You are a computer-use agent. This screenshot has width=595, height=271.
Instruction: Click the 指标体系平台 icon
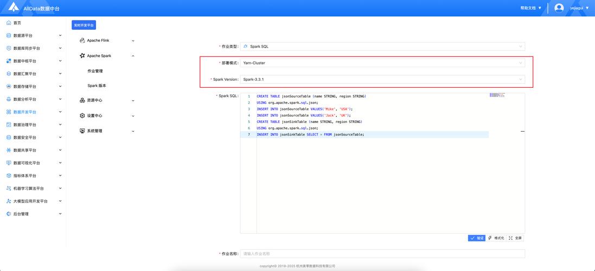click(9, 176)
